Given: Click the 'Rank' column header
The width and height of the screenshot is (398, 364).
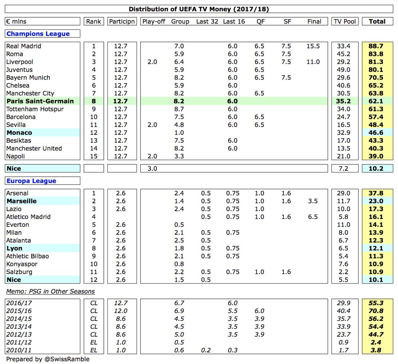Looking at the screenshot, I should tap(94, 22).
